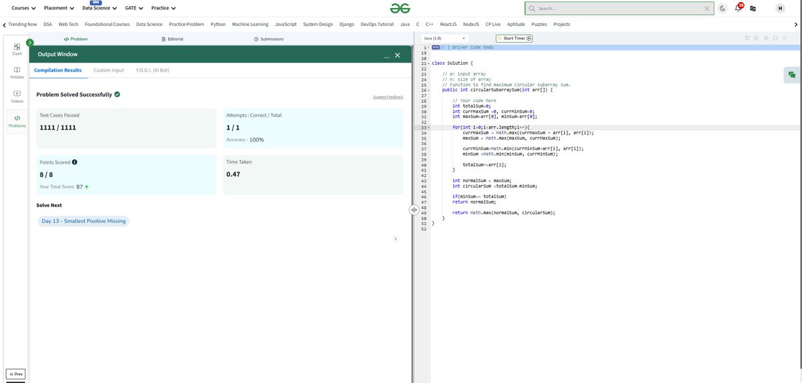Click the total score value 87
This screenshot has width=802, height=383.
point(80,187)
